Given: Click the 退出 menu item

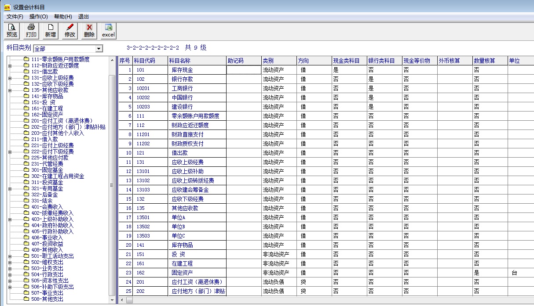Looking at the screenshot, I should [x=84, y=17].
